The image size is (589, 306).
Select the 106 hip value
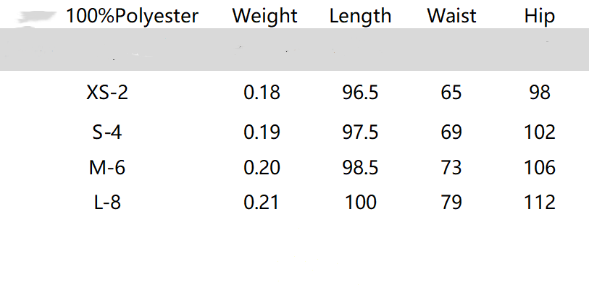coord(540,168)
